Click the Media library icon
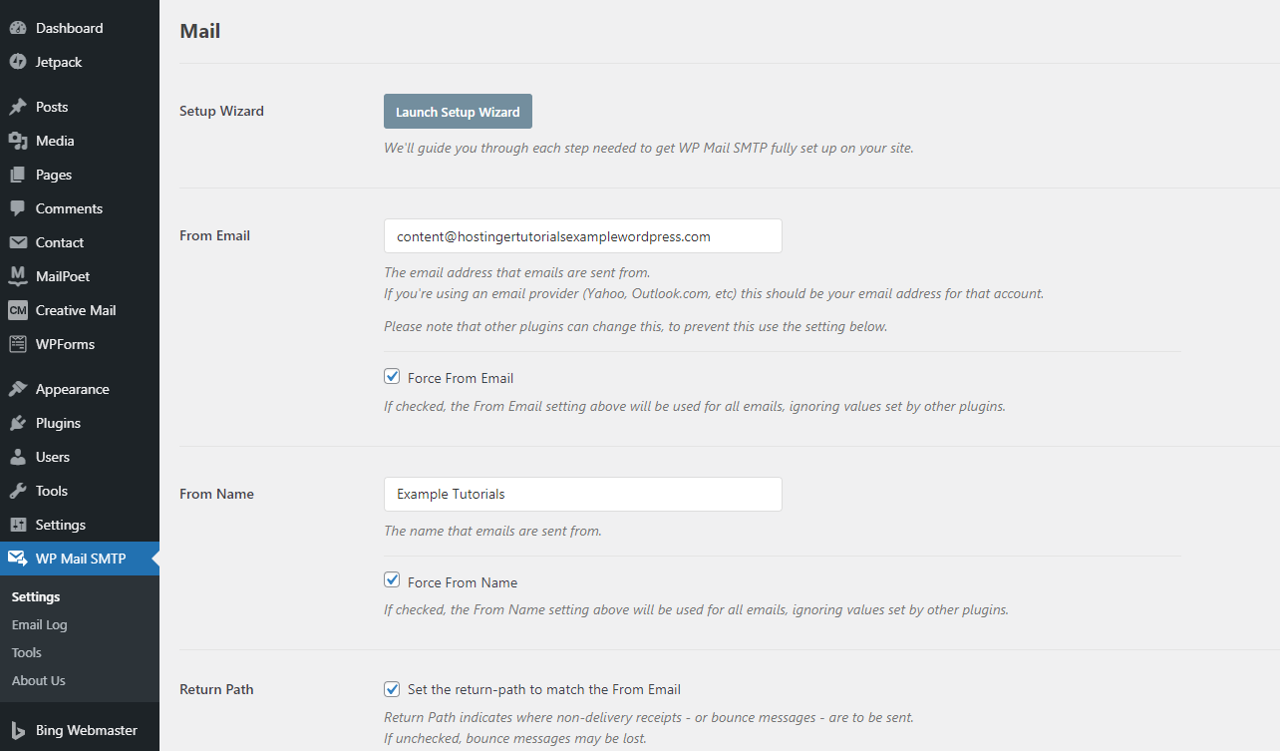This screenshot has width=1280, height=751. [x=18, y=141]
